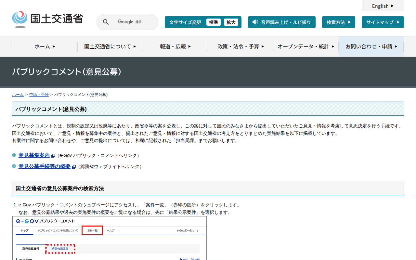Click teal bullet icon before 意見公募手続等の概要
This screenshot has height=260, width=416.
[14, 166]
